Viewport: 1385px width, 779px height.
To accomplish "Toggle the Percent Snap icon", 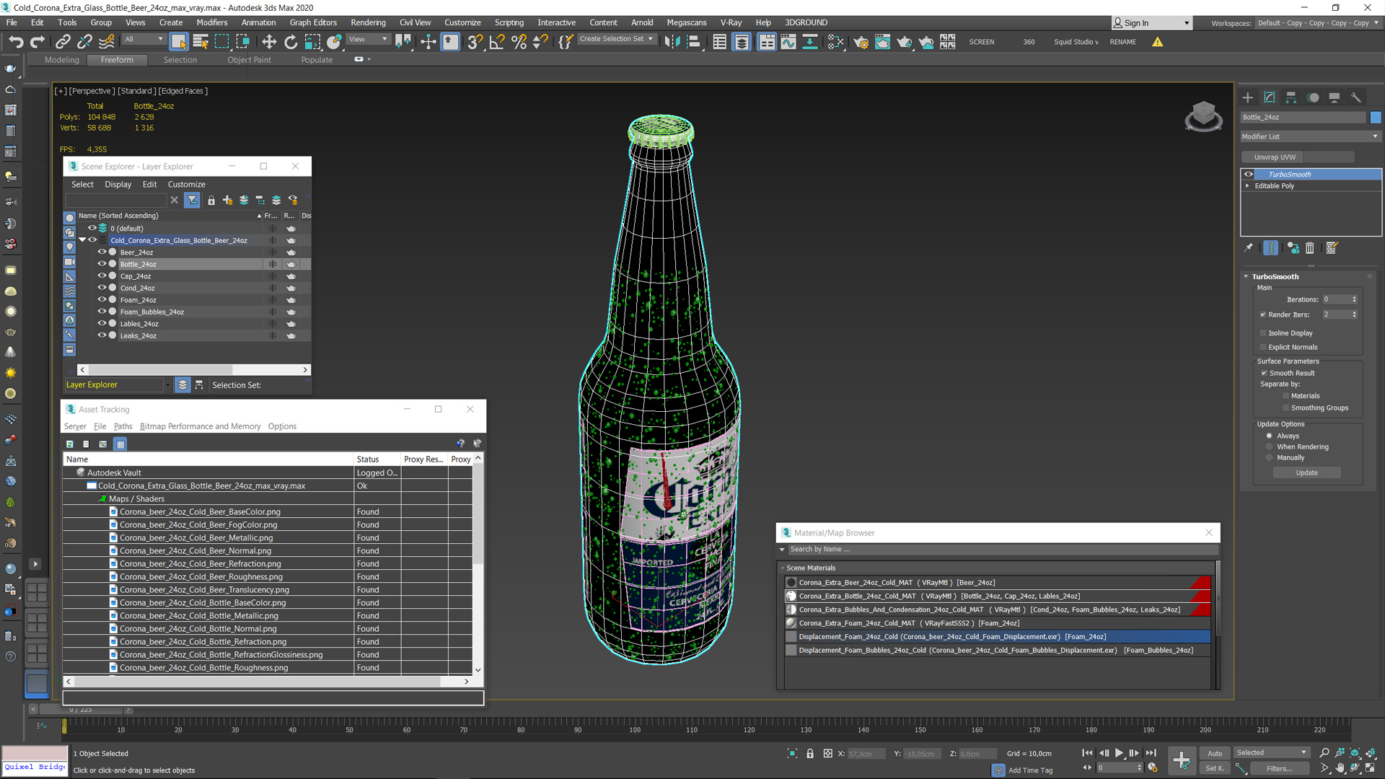I will pos(519,42).
